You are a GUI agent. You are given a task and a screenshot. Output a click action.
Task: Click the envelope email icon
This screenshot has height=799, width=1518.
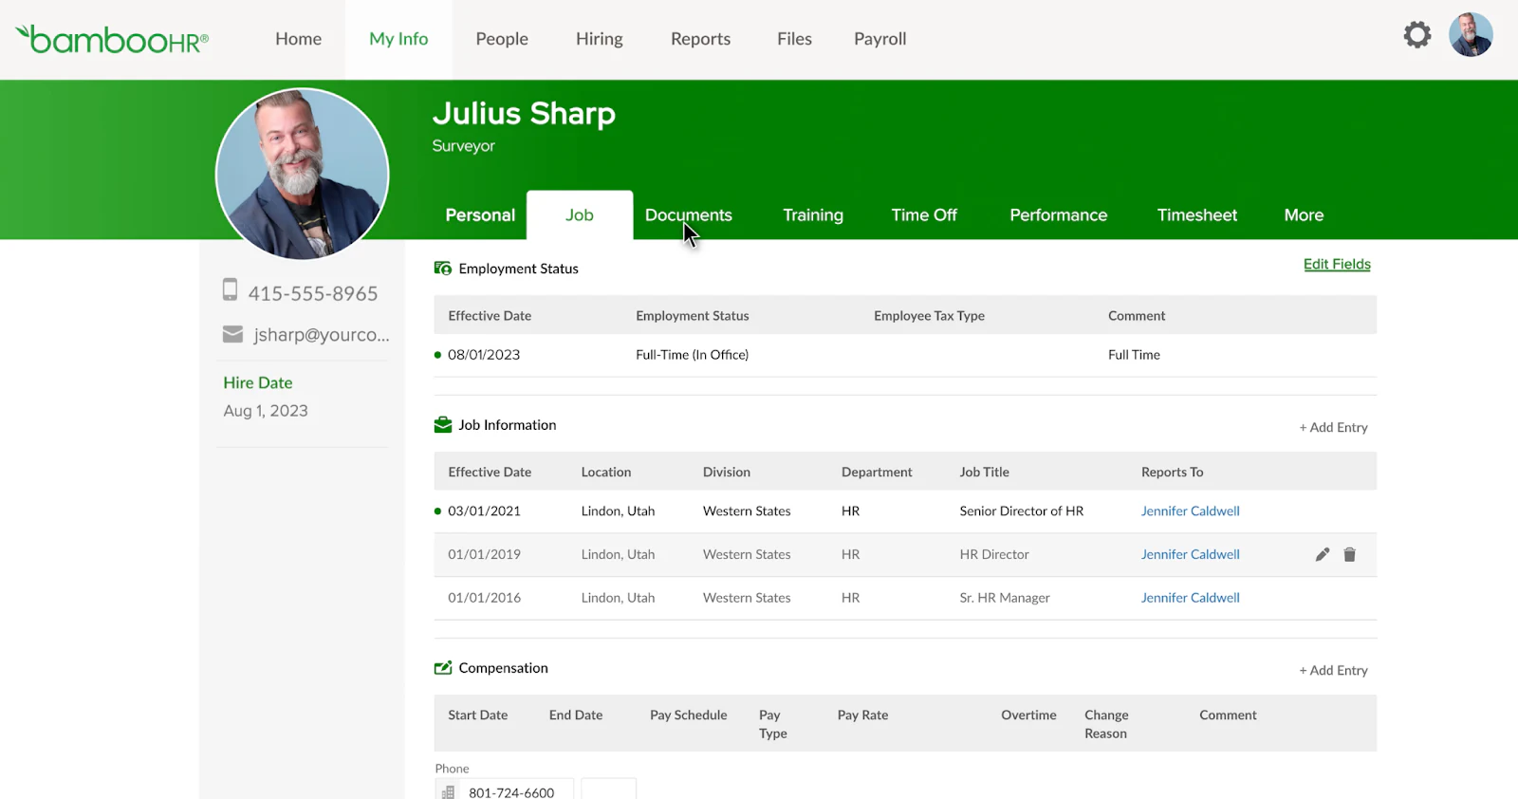[x=232, y=334]
